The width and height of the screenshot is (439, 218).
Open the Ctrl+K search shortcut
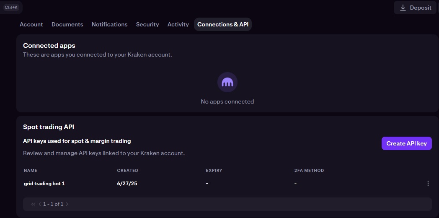(11, 7)
